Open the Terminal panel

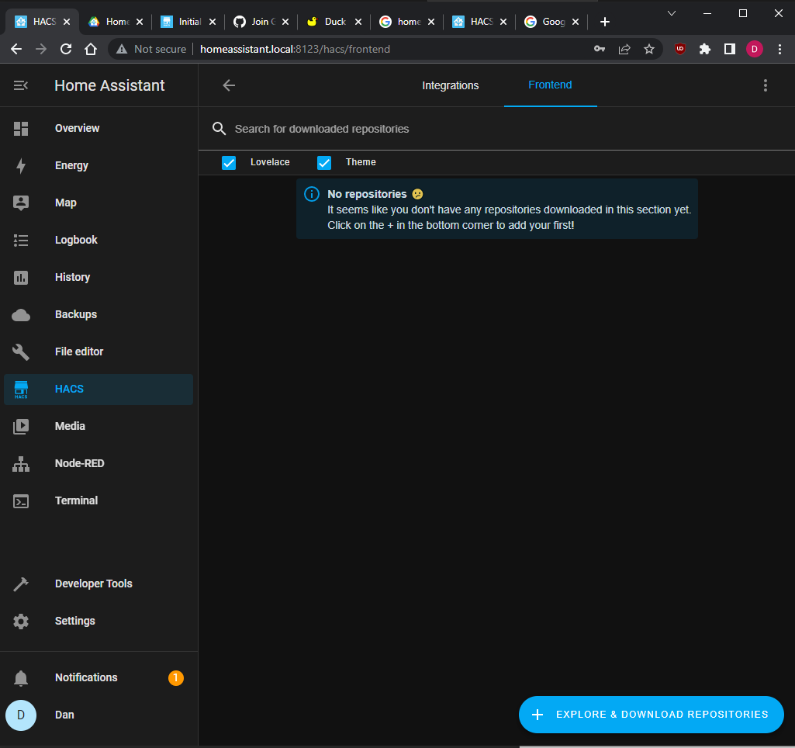pos(99,501)
